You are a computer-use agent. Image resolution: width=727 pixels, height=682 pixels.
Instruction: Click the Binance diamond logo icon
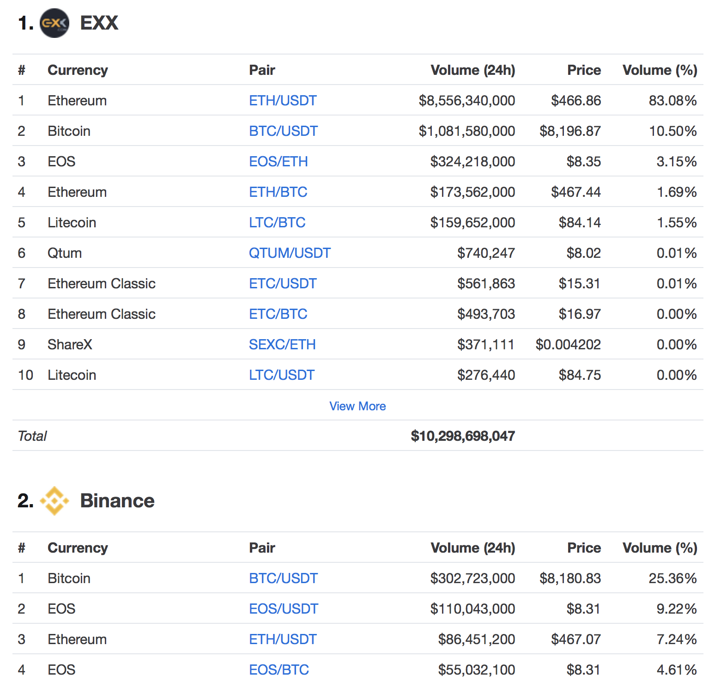point(55,500)
